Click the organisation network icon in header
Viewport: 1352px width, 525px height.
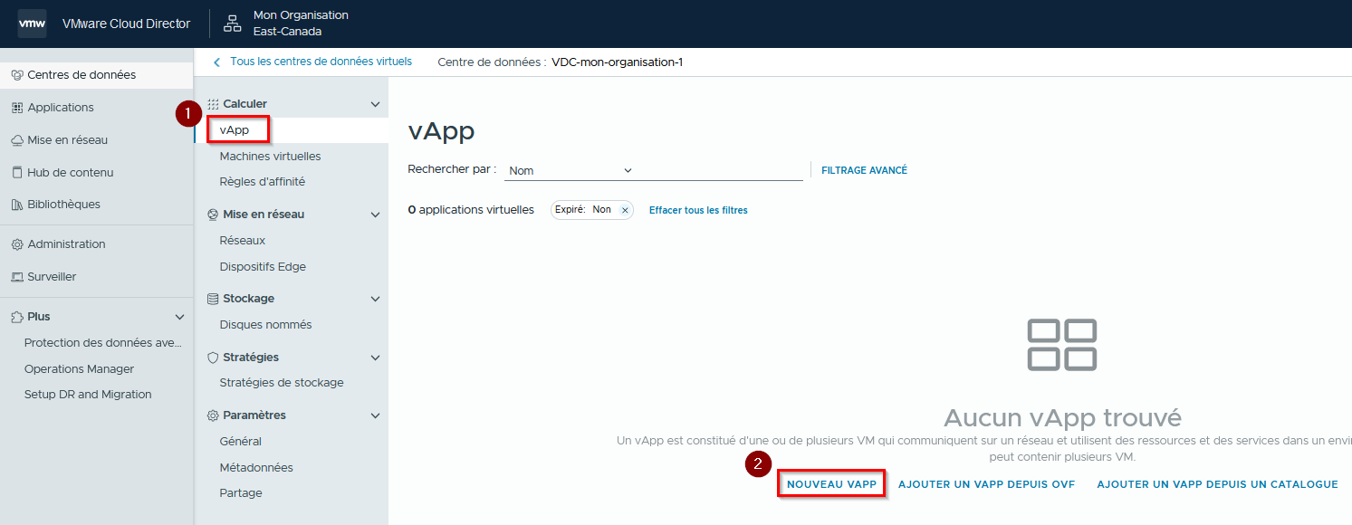pyautogui.click(x=233, y=24)
